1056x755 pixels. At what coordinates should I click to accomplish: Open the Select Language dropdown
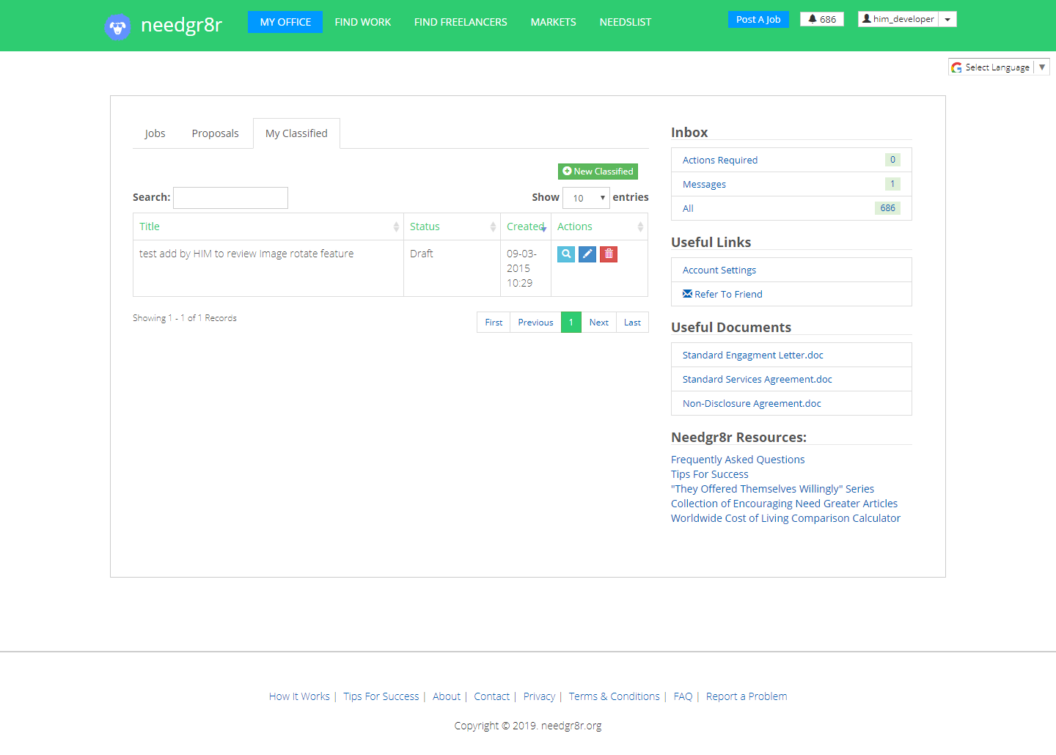(x=999, y=67)
